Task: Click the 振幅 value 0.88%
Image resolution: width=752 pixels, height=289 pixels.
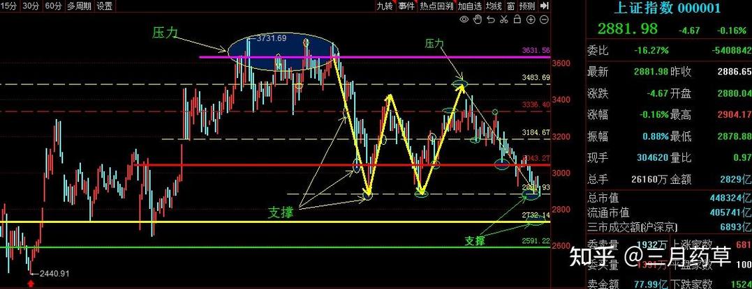Action: point(656,136)
